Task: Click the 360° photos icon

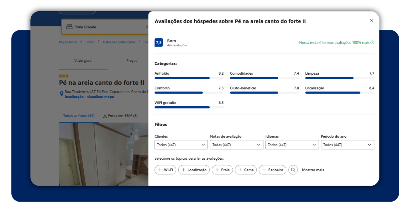Action: pyautogui.click(x=105, y=116)
